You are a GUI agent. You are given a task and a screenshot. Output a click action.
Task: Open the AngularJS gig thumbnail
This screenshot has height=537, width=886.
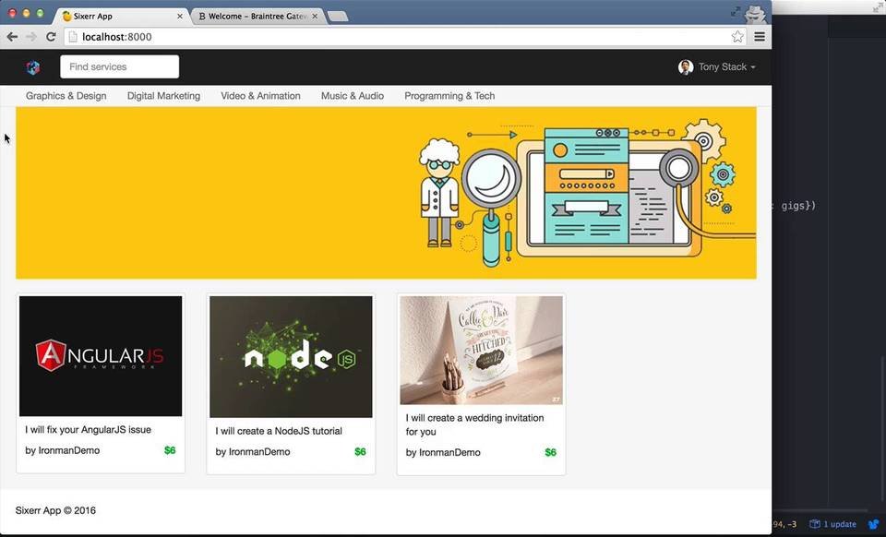[x=101, y=356]
